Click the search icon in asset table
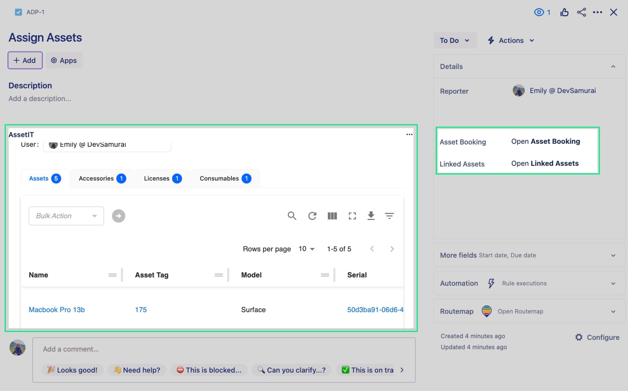This screenshot has width=628, height=391. 292,215
